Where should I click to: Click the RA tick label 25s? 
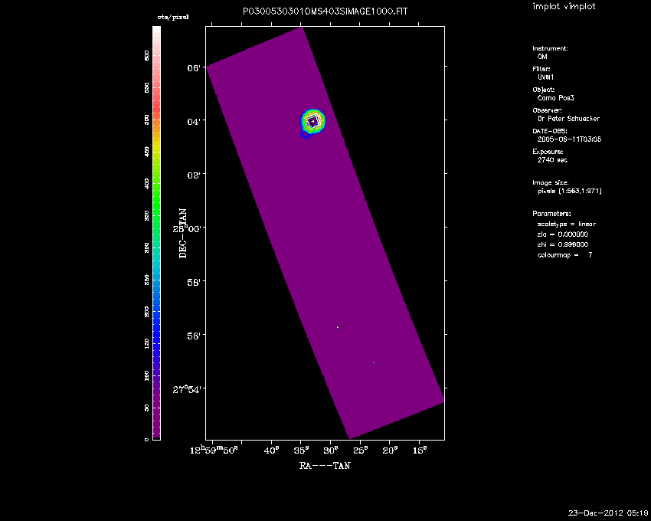360,451
